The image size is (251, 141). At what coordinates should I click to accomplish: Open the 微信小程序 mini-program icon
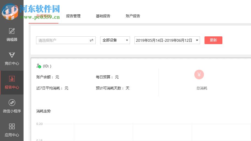[12, 103]
